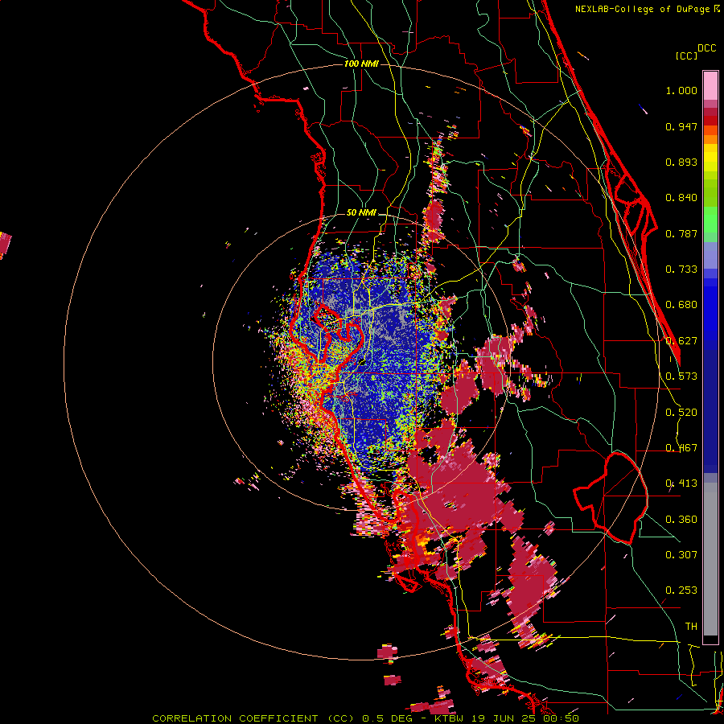This screenshot has width=724, height=724.
Task: Click the 0.680 scale value
Action: (x=681, y=305)
